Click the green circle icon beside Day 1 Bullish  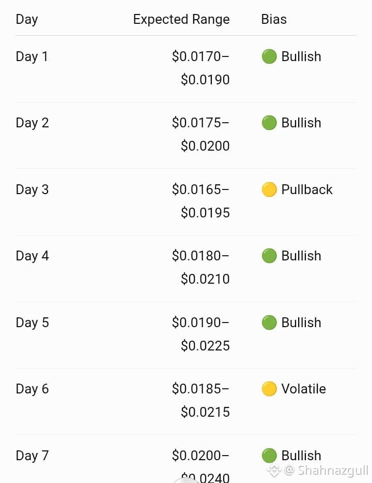[x=269, y=56]
